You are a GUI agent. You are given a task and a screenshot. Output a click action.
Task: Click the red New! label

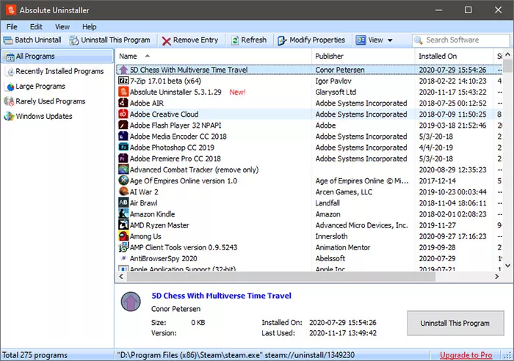point(237,92)
